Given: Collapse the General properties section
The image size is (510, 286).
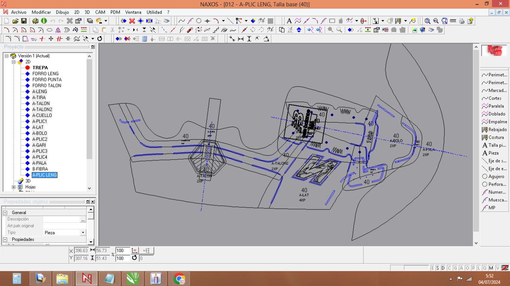Looking at the screenshot, I should pyautogui.click(x=5, y=213).
